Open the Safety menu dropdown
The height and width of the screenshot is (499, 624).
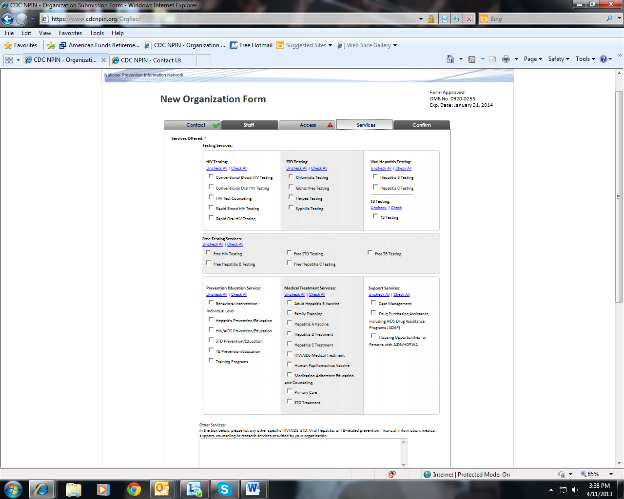[x=559, y=59]
